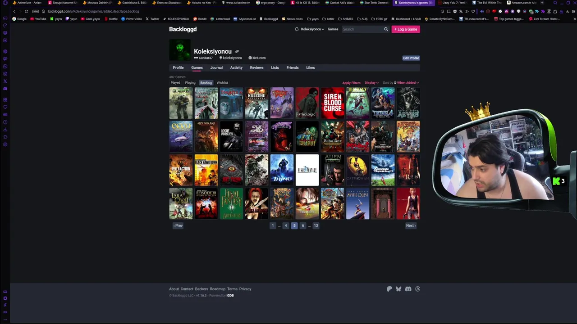This screenshot has width=577, height=324.
Task: Expand the Koleksiyoncu user dropdown
Action: click(x=312, y=29)
